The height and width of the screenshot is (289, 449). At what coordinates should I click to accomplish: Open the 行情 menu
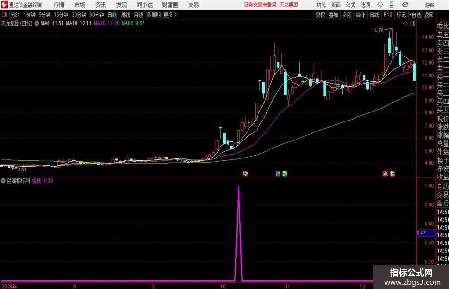[59, 5]
